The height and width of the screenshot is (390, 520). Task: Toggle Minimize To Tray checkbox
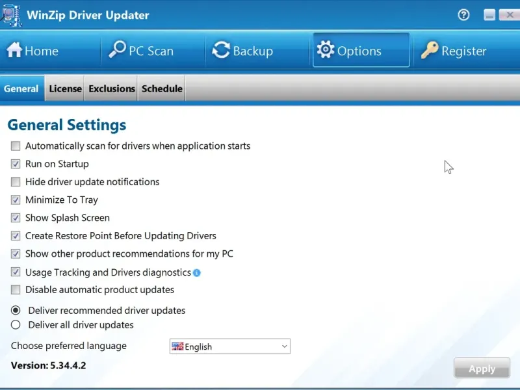pyautogui.click(x=16, y=200)
